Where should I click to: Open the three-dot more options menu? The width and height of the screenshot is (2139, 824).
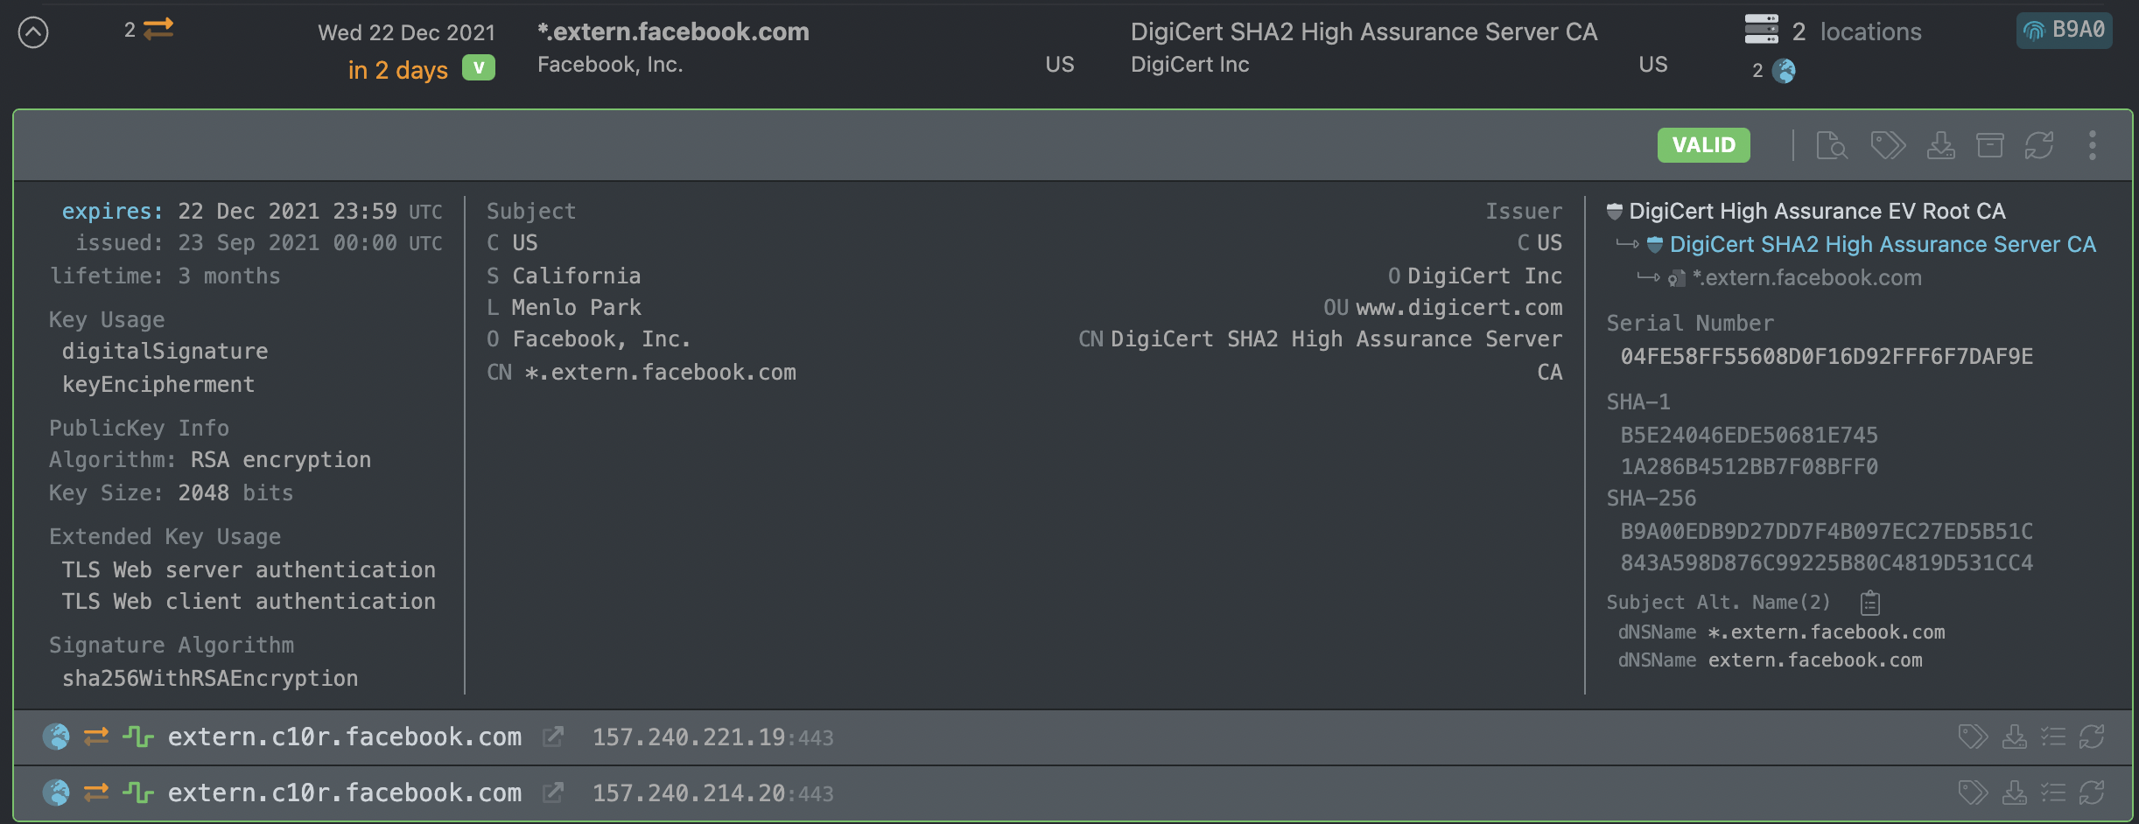pos(2092,145)
